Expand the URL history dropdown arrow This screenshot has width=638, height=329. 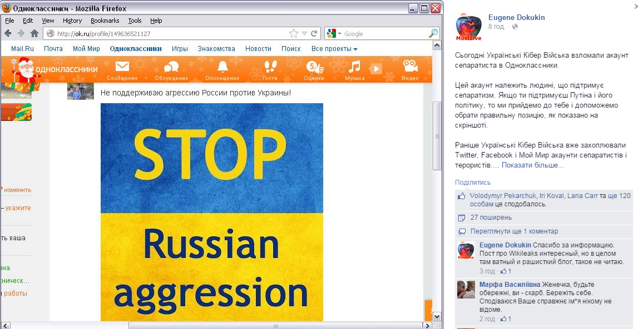(x=304, y=33)
